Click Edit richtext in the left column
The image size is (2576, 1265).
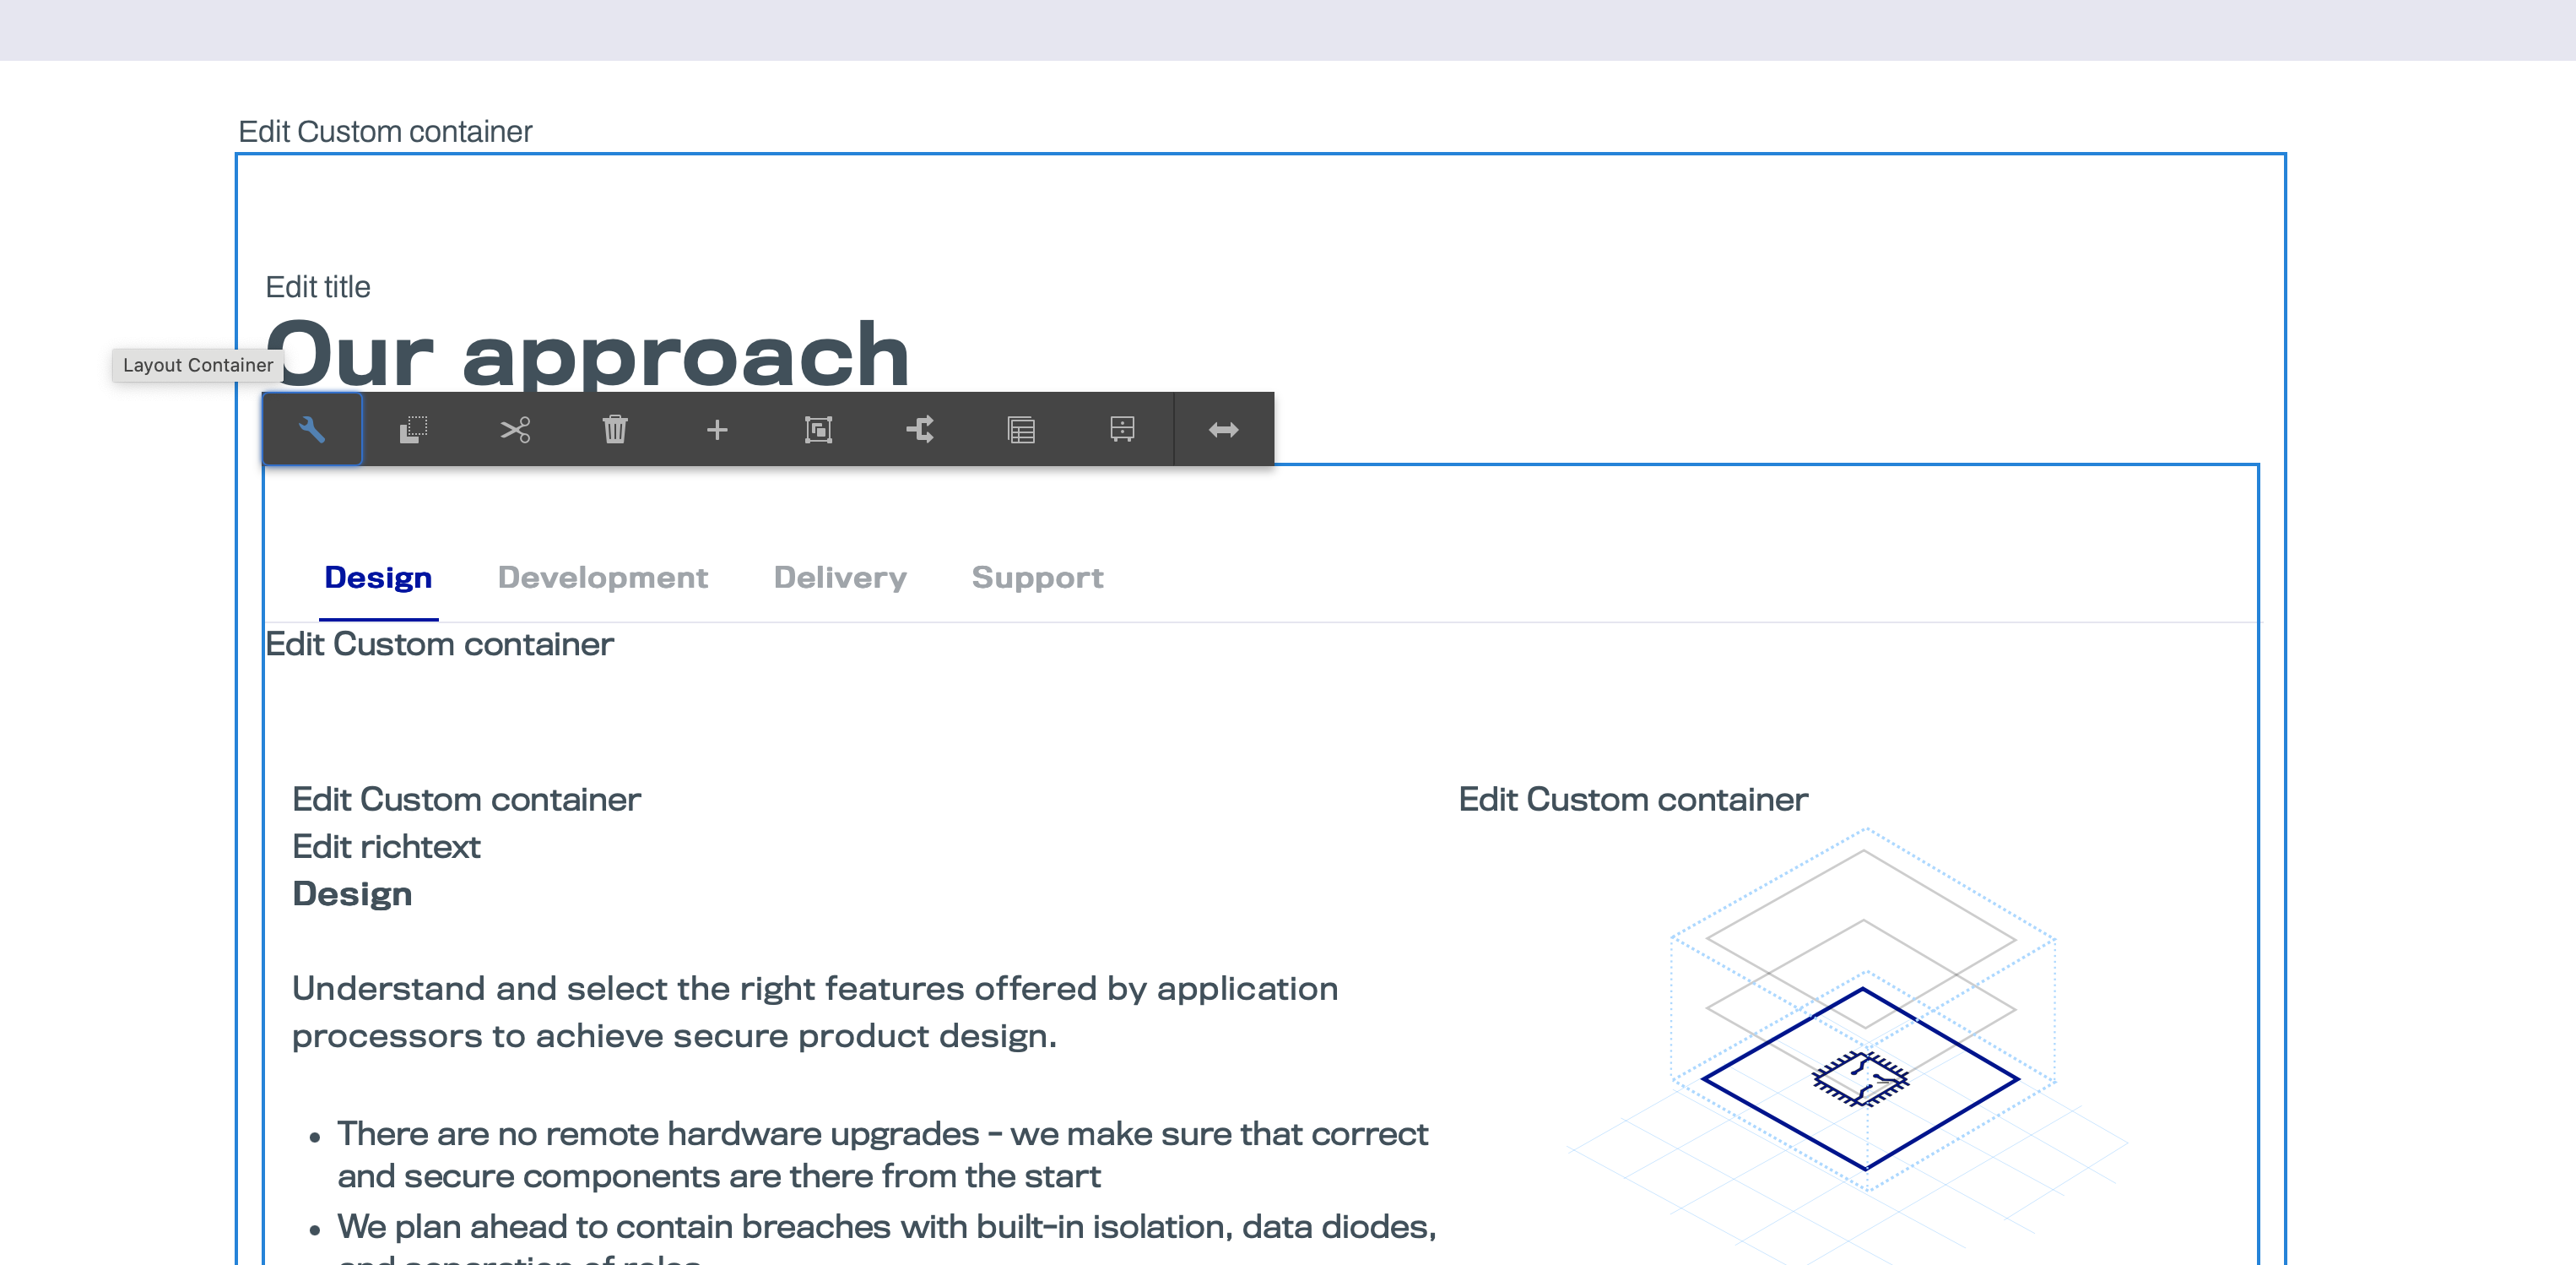pyautogui.click(x=386, y=845)
